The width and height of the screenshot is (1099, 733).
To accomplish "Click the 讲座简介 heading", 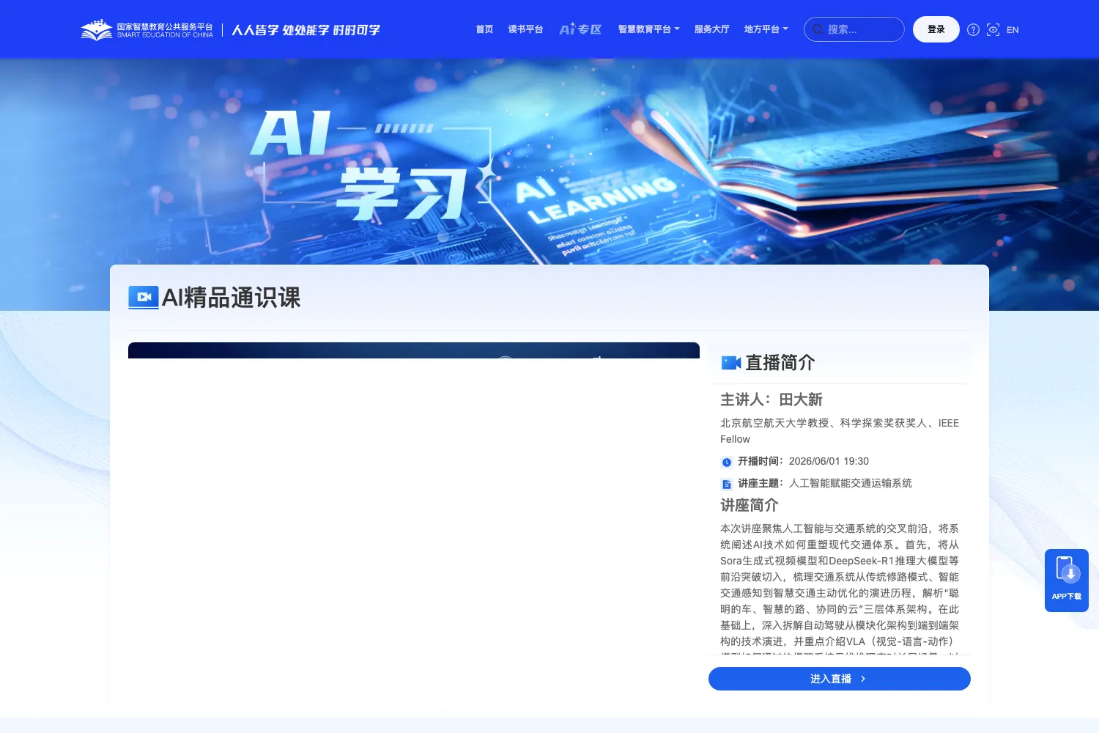I will click(750, 505).
